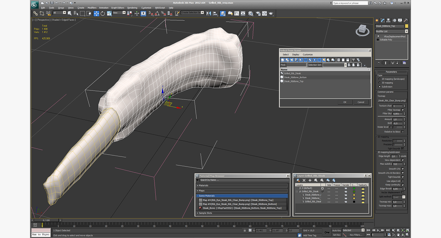
Task: Open Select by Name tool
Action: tap(76, 13)
